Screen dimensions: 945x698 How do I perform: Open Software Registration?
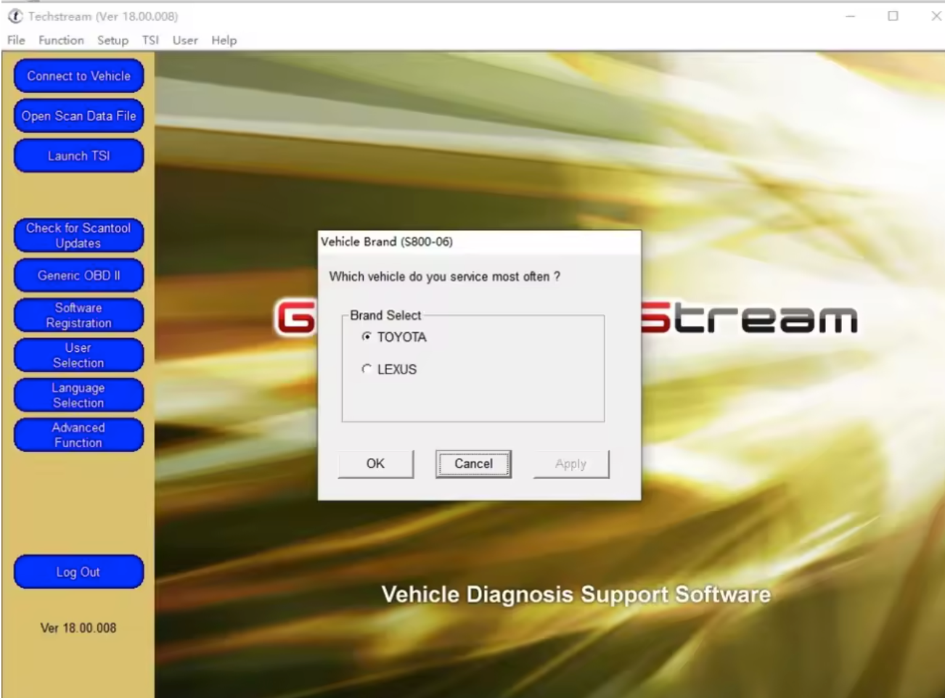78,314
